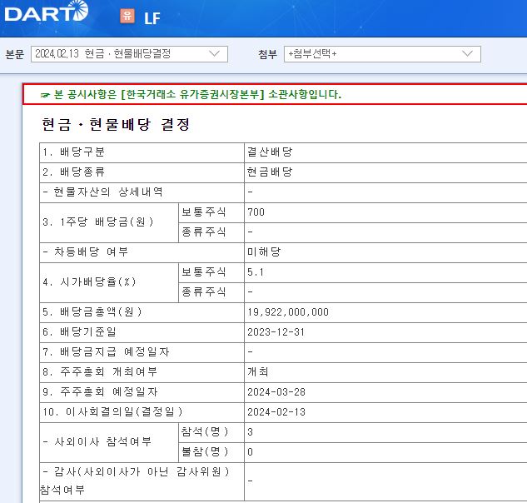Open the 본문 document dropdown
This screenshot has width=527, height=503.
[x=129, y=54]
